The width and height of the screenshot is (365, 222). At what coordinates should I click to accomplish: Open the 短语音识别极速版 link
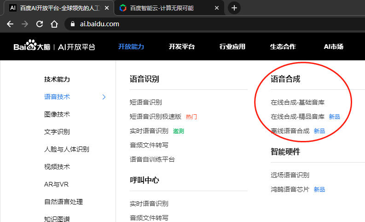(x=156, y=117)
